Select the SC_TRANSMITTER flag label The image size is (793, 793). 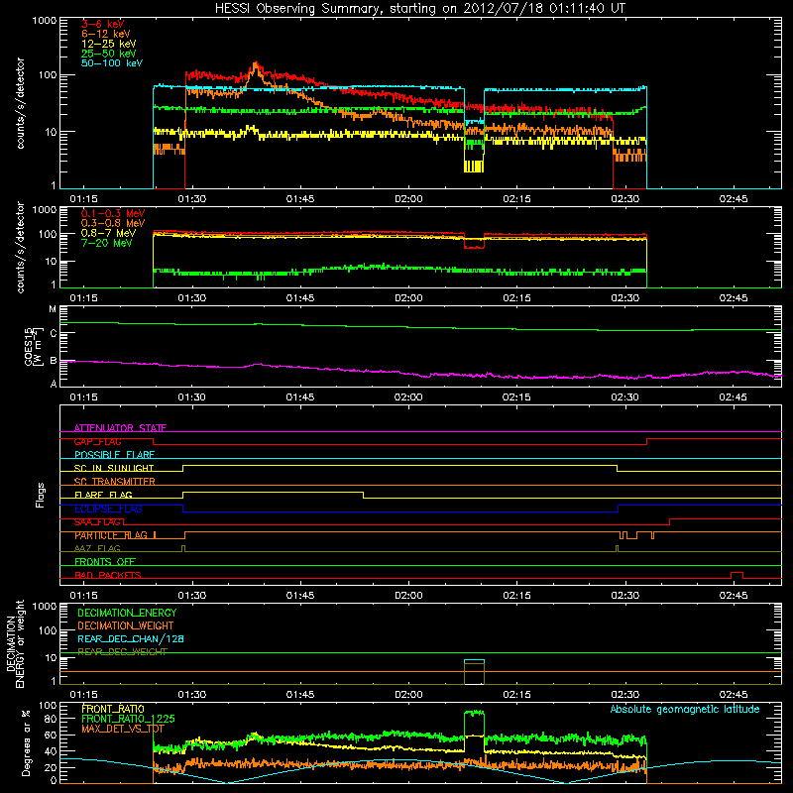tap(114, 482)
